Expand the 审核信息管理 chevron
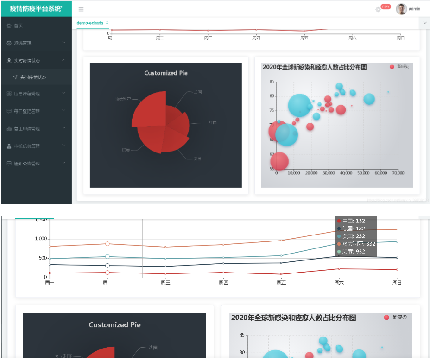This screenshot has width=430, height=362. (64, 146)
